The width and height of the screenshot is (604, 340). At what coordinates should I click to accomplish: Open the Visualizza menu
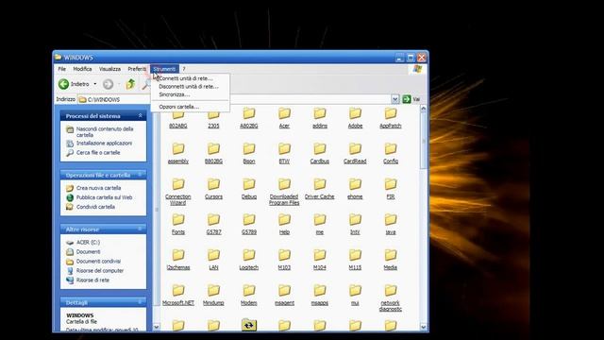[x=109, y=69]
